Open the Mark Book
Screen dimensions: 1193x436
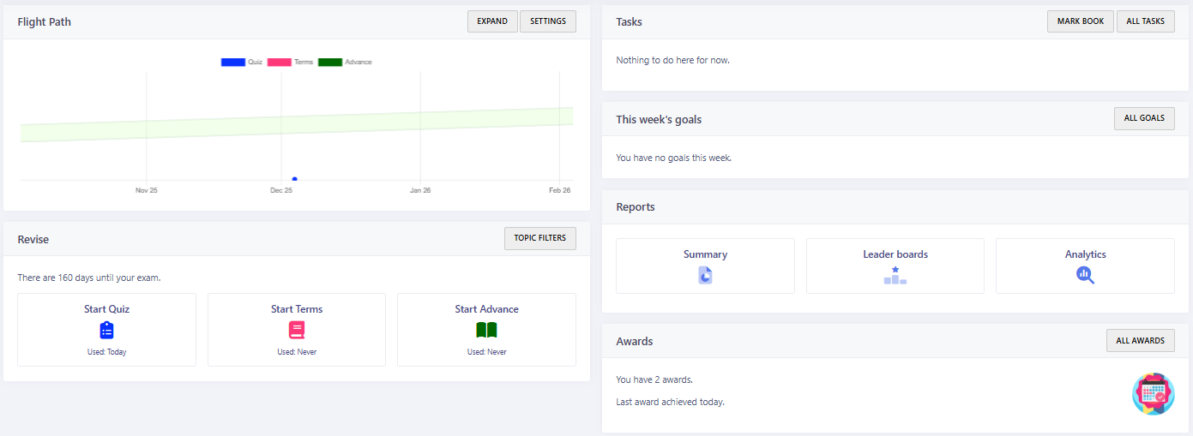(x=1081, y=21)
